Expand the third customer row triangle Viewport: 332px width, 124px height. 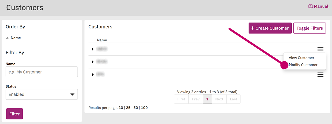click(x=93, y=74)
